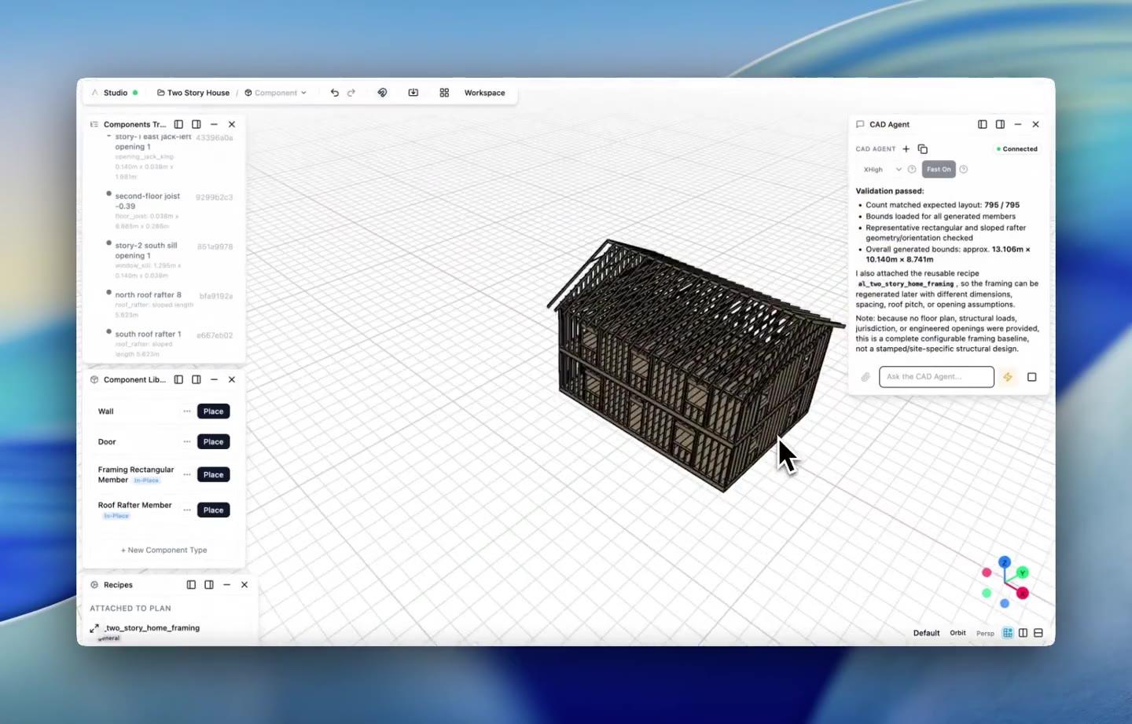Click the help icon next to Fast On
Viewport: 1132px width, 724px height.
tap(964, 170)
